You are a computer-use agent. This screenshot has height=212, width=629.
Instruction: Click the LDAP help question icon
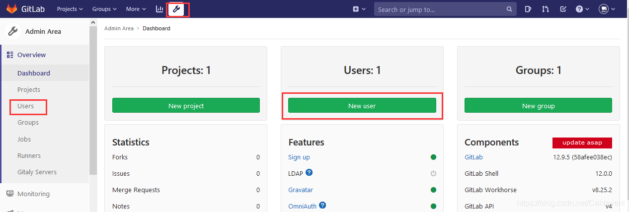click(309, 172)
